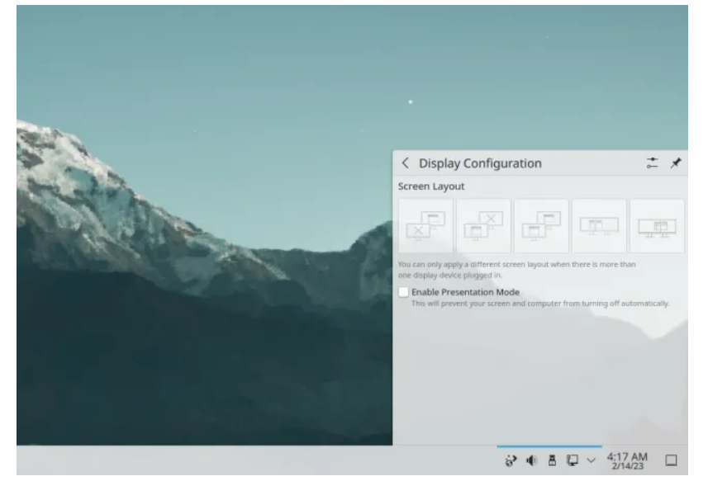Click the "Display Configuration" title text
The height and width of the screenshot is (481, 708).
pos(480,163)
